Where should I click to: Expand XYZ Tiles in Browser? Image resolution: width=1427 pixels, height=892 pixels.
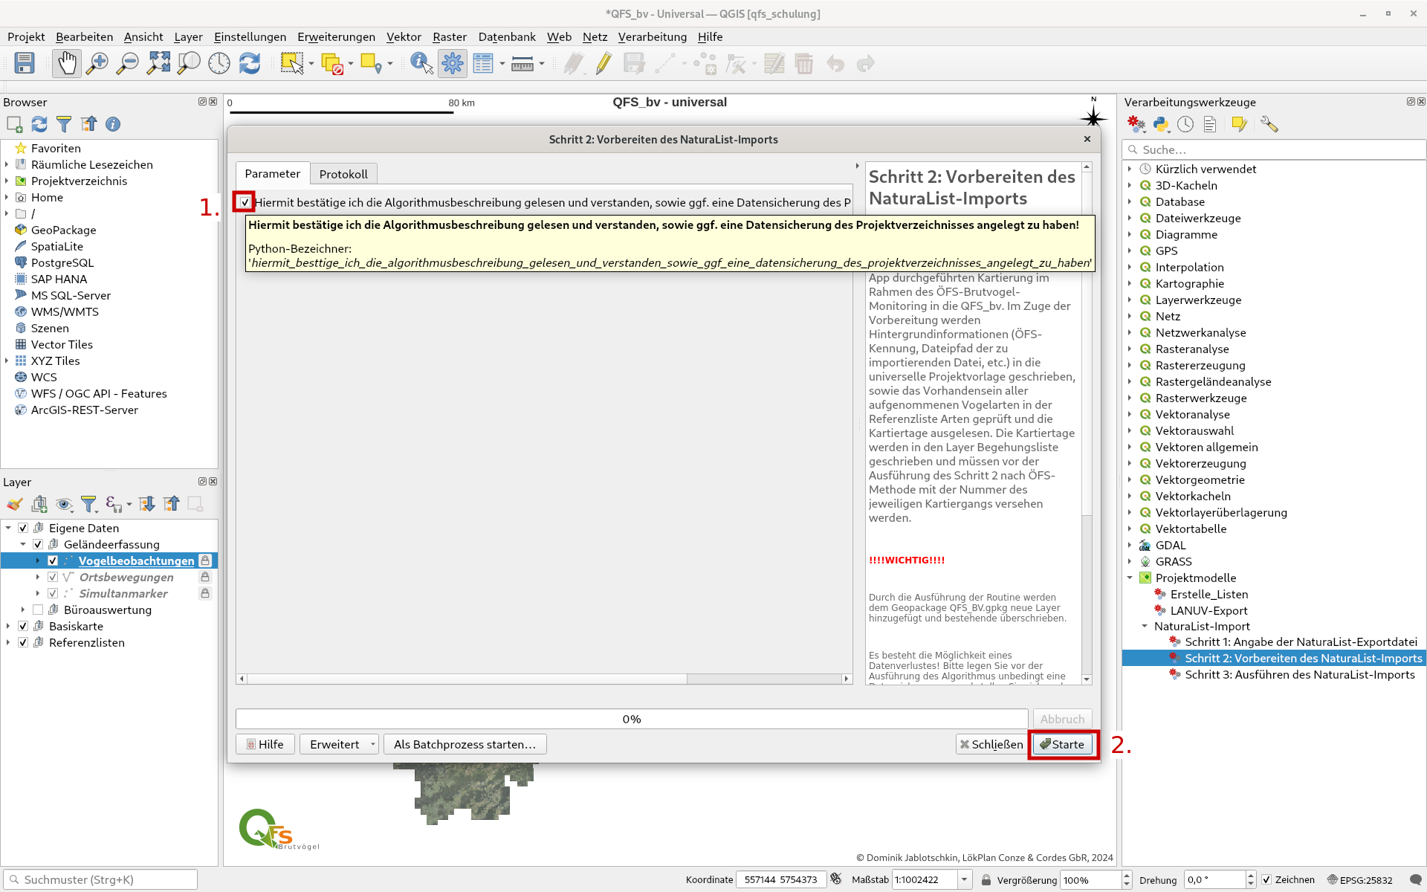coord(7,361)
